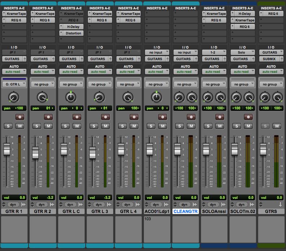Image resolution: width=286 pixels, height=251 pixels.
Task: Mute the GTR L C track
Action: [77, 126]
